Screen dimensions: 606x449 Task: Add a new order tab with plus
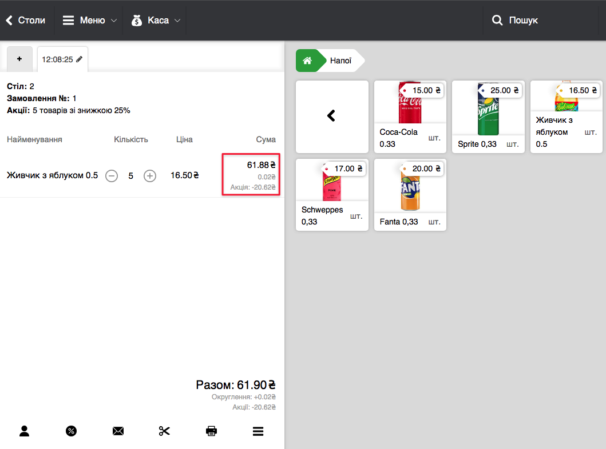[x=20, y=59]
